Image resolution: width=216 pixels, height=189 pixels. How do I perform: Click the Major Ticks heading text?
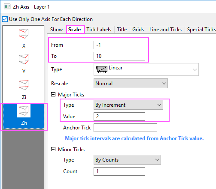[x=71, y=95]
